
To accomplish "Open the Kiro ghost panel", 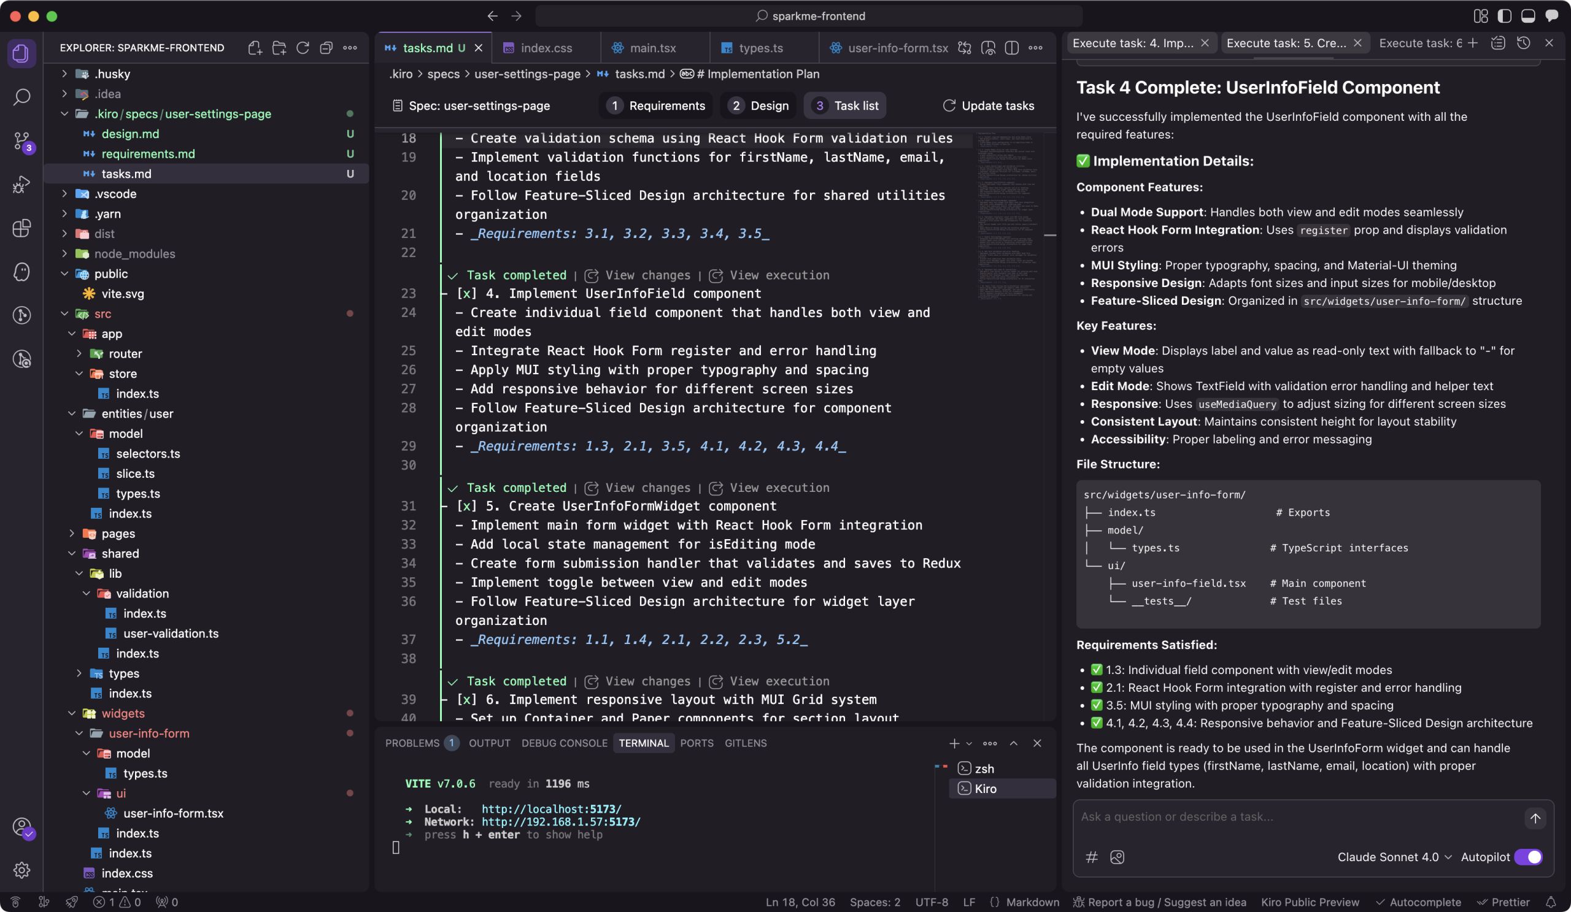I will pos(21,272).
